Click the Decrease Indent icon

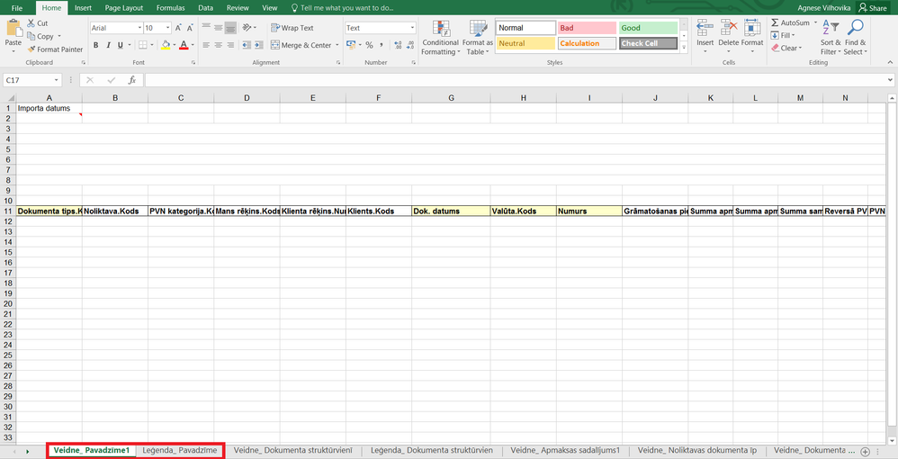[247, 45]
